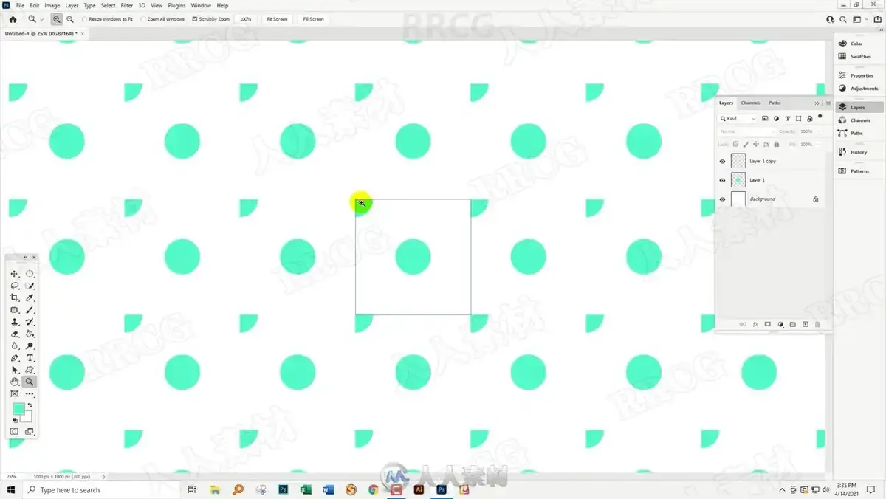The width and height of the screenshot is (886, 499).
Task: Select the Pen tool
Action: [x=14, y=358]
